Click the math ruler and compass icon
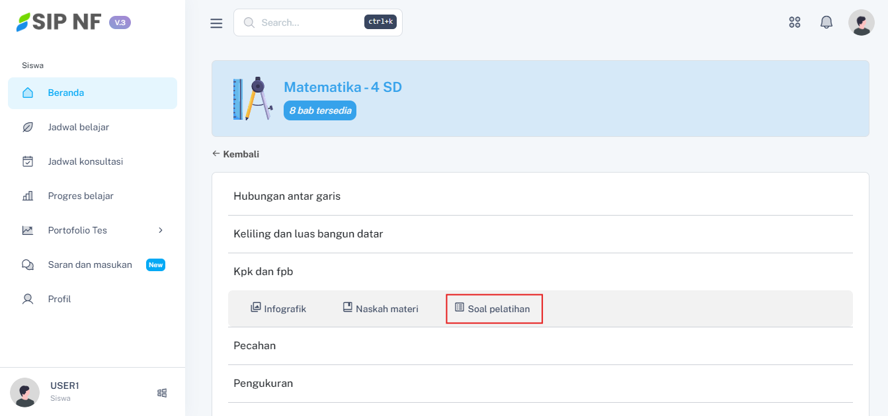Viewport: 888px width, 416px height. (253, 99)
